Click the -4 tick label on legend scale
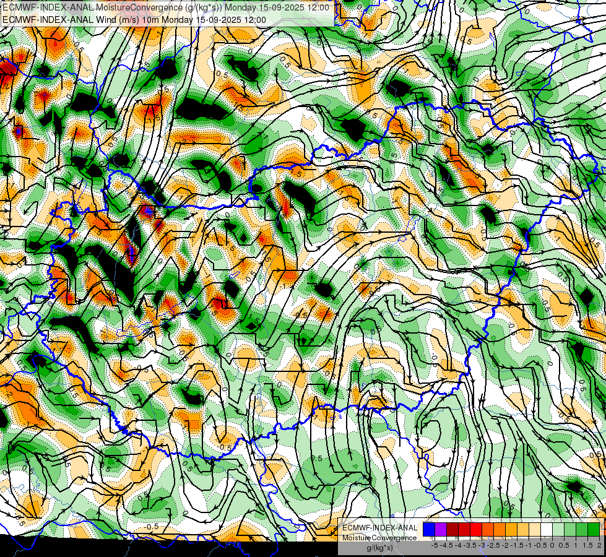The image size is (606, 557). (x=458, y=545)
